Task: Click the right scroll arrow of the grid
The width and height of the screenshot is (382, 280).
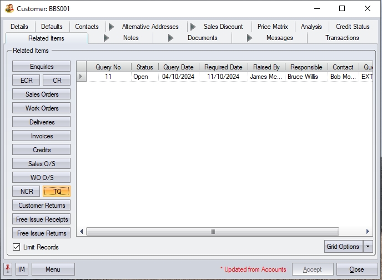Action: point(368,232)
